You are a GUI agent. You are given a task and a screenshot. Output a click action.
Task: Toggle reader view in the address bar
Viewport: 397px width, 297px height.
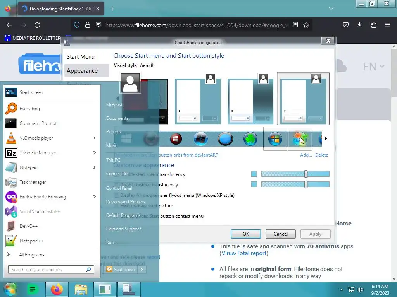point(295,25)
